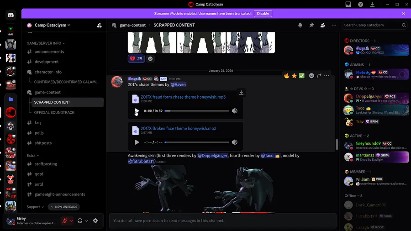Play the 2017X fraud form chase theme
Viewport: 411px width, 231px height.
pyautogui.click(x=137, y=111)
